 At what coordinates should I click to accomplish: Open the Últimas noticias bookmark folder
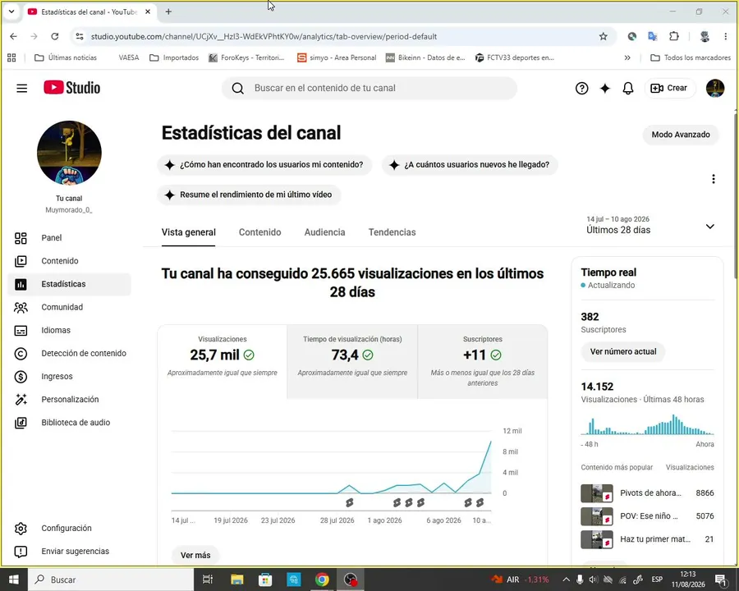click(66, 57)
